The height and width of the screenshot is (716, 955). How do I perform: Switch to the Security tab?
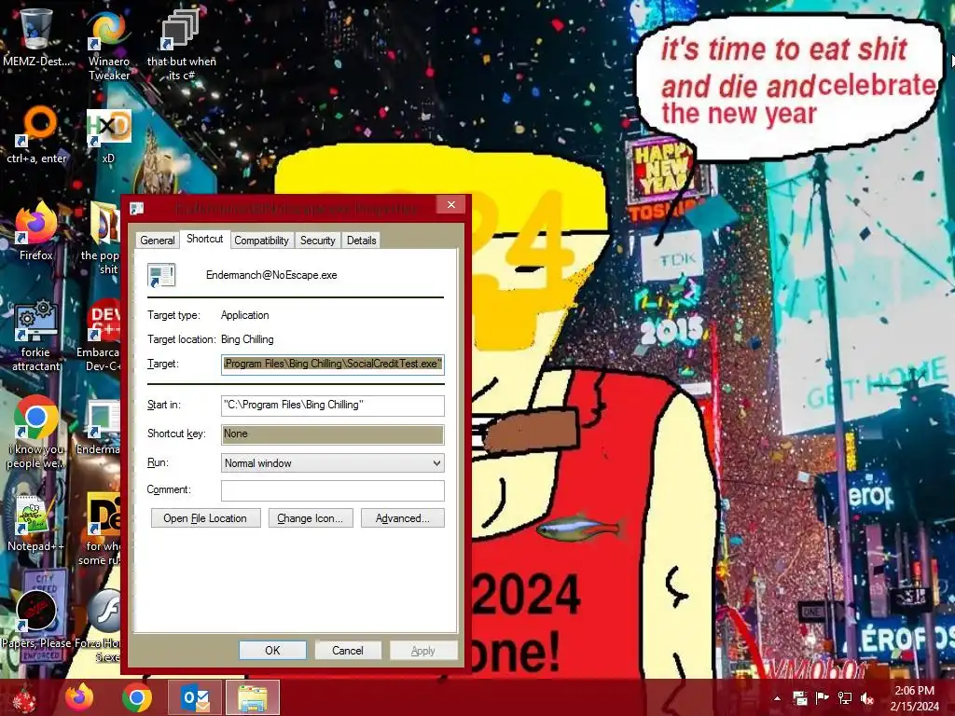click(x=317, y=241)
